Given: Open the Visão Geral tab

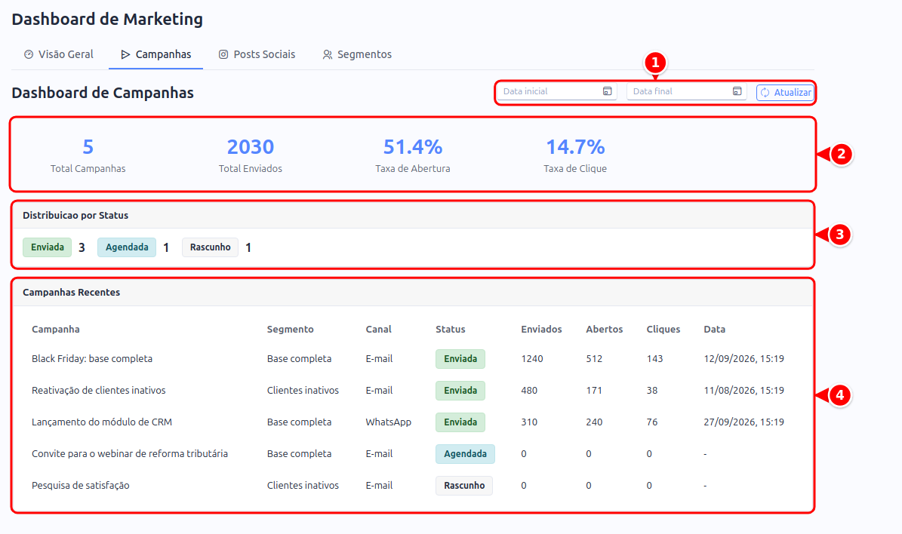Looking at the screenshot, I should click(59, 54).
